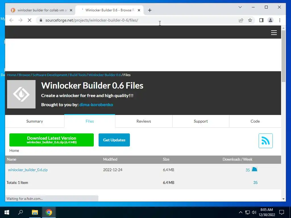Screen dimensions: 291x218
Task: Click the address bar URL field
Action: click(137, 20)
